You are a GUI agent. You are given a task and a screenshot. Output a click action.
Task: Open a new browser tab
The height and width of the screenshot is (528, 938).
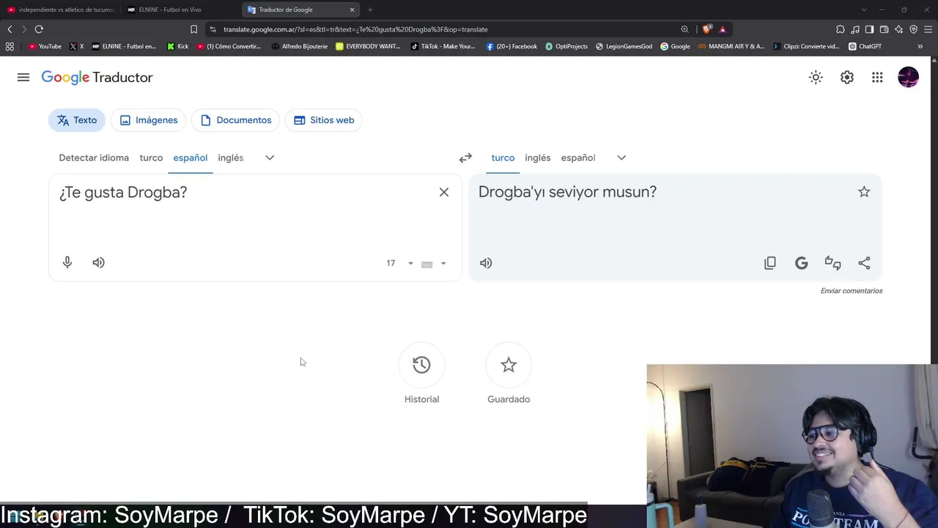[370, 10]
